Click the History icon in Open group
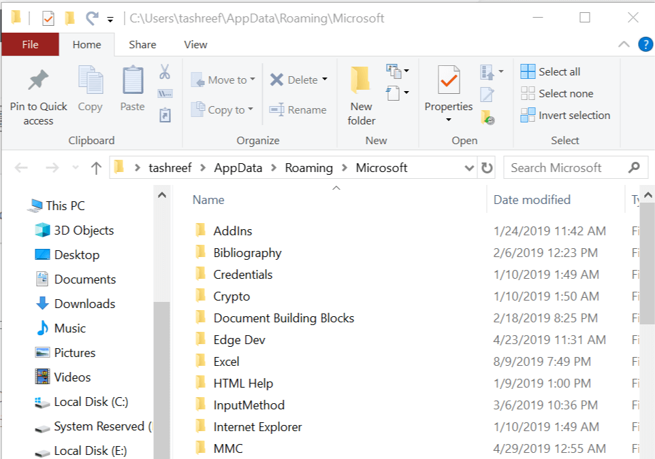The image size is (655, 459). point(488,117)
